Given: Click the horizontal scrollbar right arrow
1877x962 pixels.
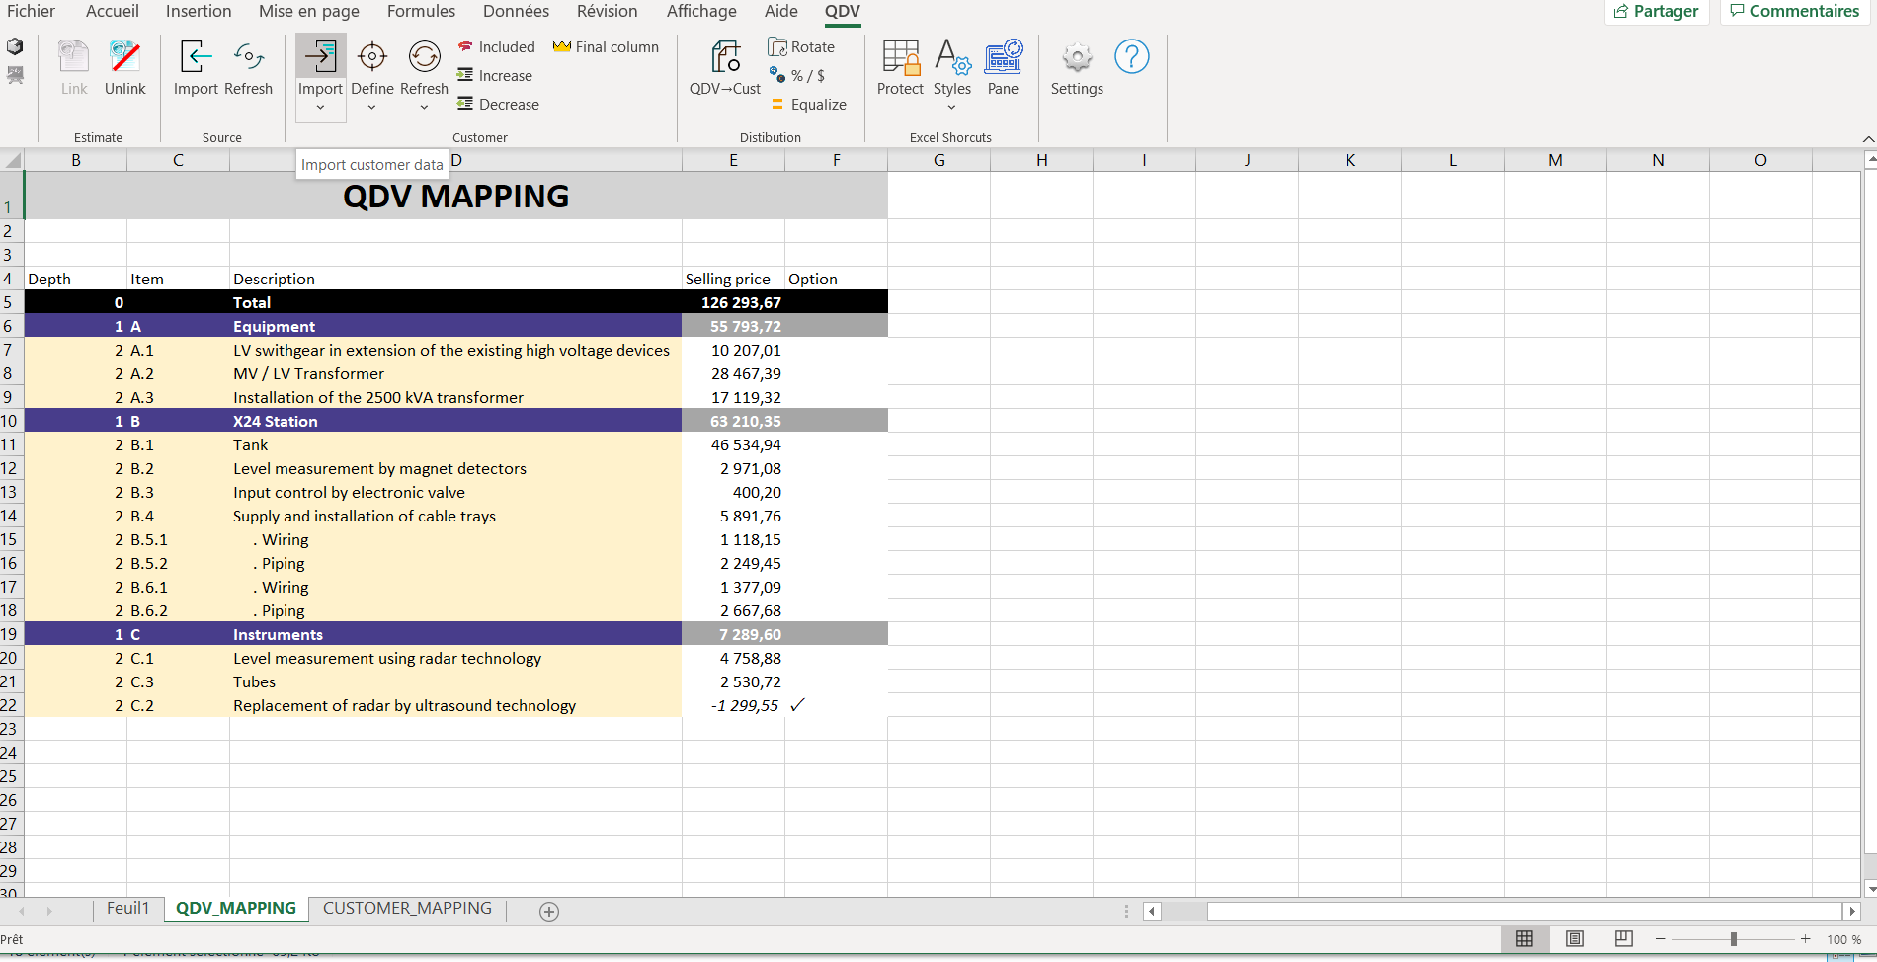Looking at the screenshot, I should [x=1852, y=911].
